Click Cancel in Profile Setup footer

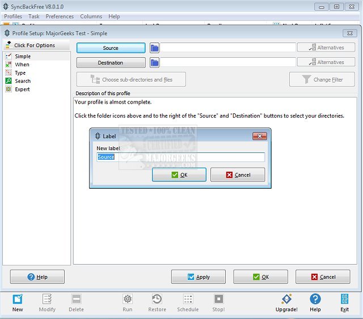pyautogui.click(x=323, y=277)
